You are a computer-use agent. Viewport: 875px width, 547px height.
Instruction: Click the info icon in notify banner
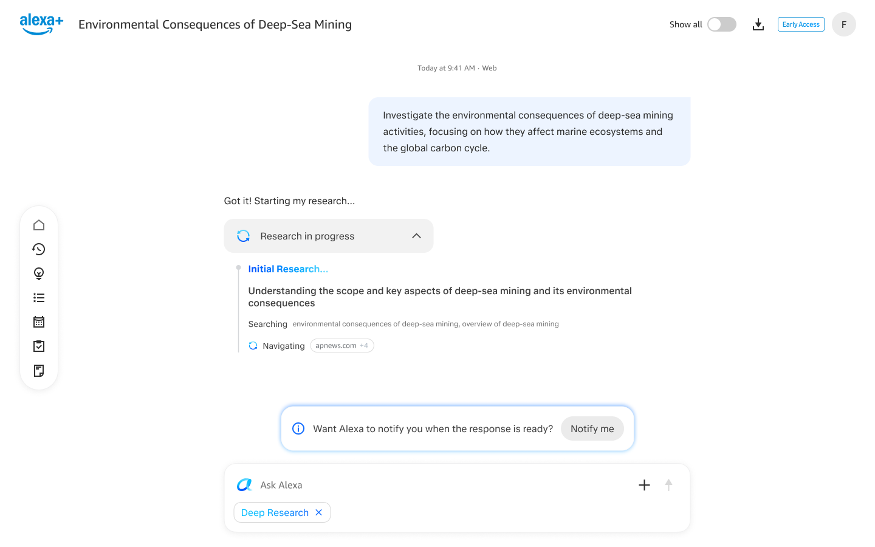tap(298, 428)
